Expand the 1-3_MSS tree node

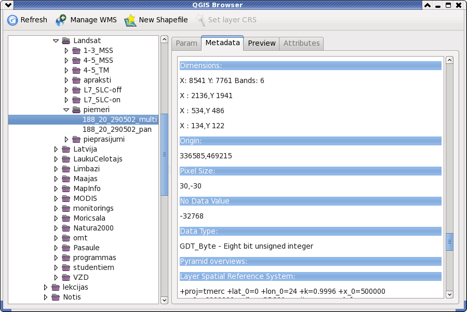[x=66, y=50]
